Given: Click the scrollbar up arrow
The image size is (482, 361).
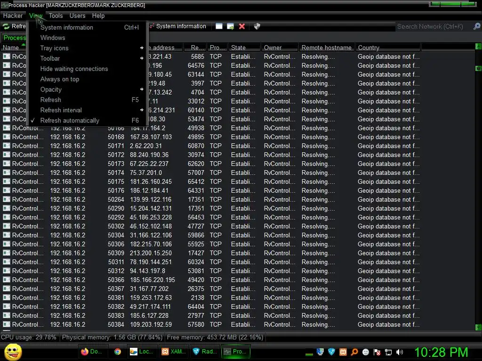Looking at the screenshot, I should [478, 47].
